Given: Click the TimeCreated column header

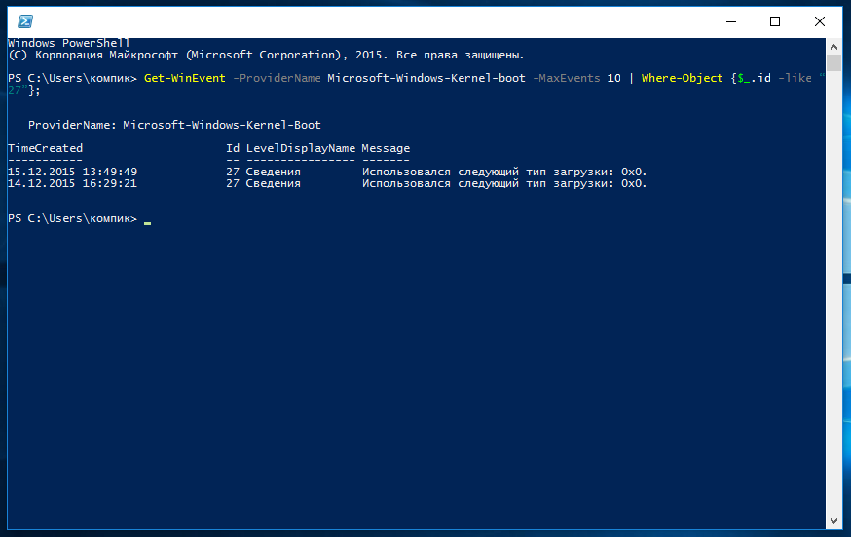Looking at the screenshot, I should 45,148.
